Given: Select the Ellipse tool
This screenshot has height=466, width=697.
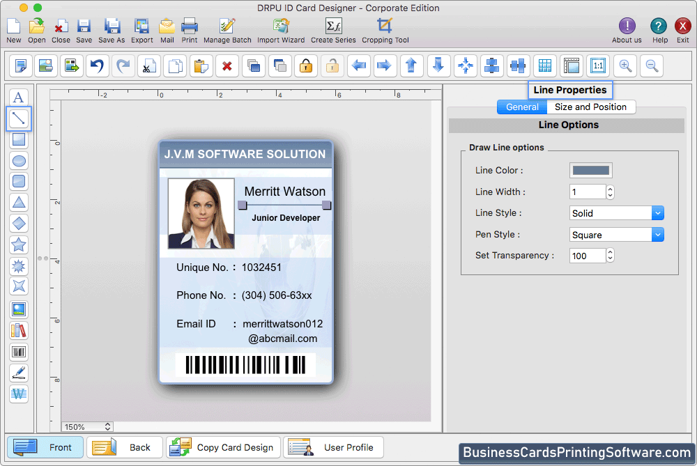Looking at the screenshot, I should pyautogui.click(x=19, y=161).
